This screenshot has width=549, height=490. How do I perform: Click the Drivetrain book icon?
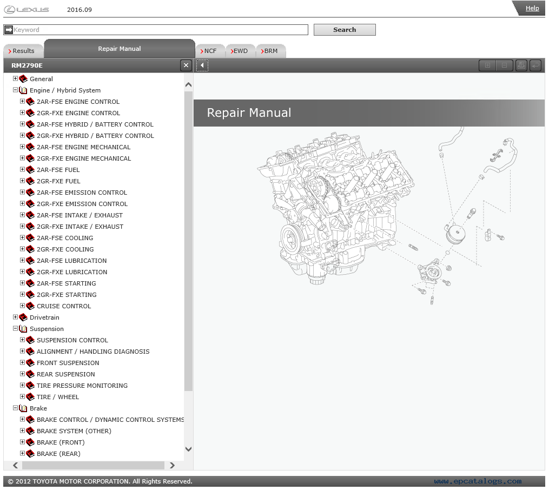point(23,317)
